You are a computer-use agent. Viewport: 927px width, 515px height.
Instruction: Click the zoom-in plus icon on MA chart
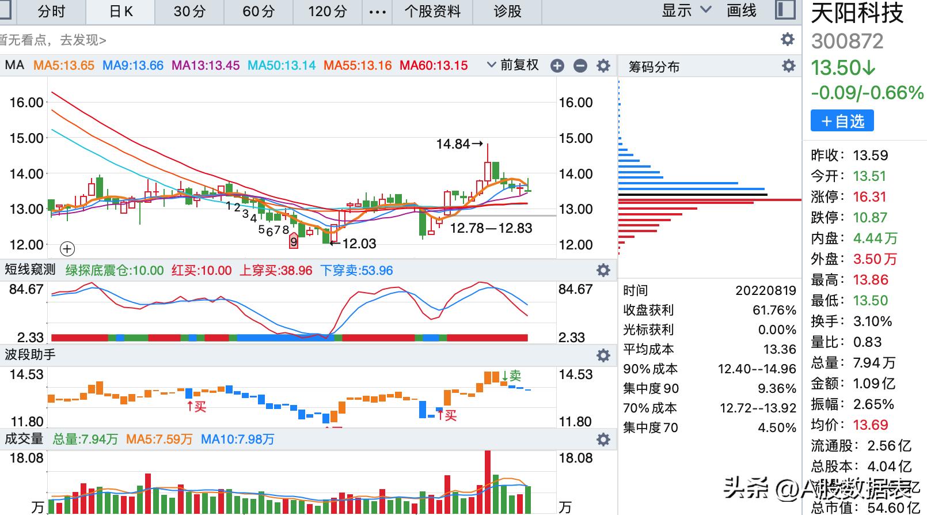click(x=557, y=66)
